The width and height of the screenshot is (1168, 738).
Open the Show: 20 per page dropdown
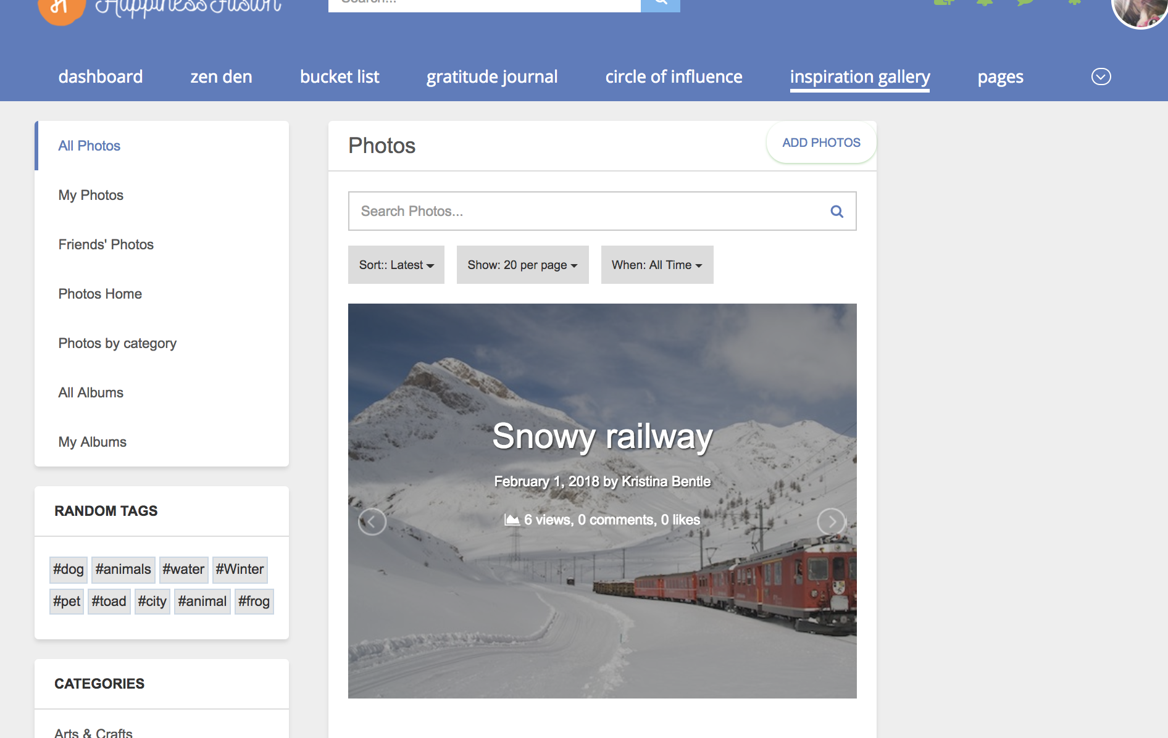click(x=522, y=265)
